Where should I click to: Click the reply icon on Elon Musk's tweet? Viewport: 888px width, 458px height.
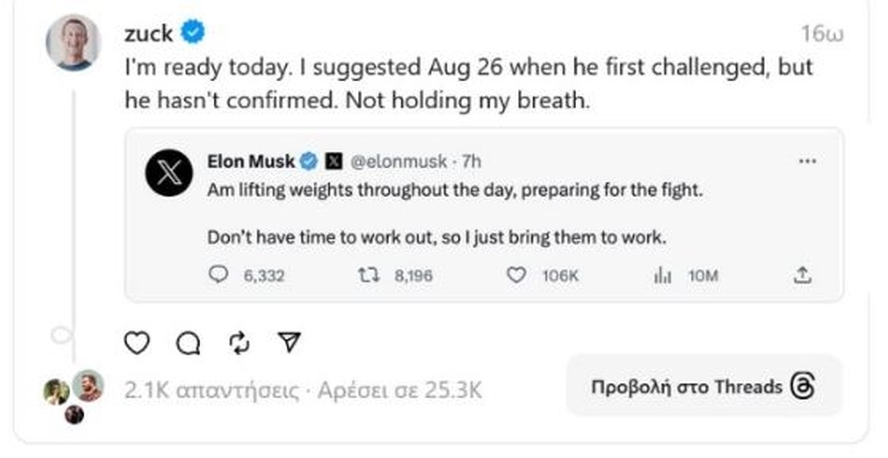coord(218,275)
